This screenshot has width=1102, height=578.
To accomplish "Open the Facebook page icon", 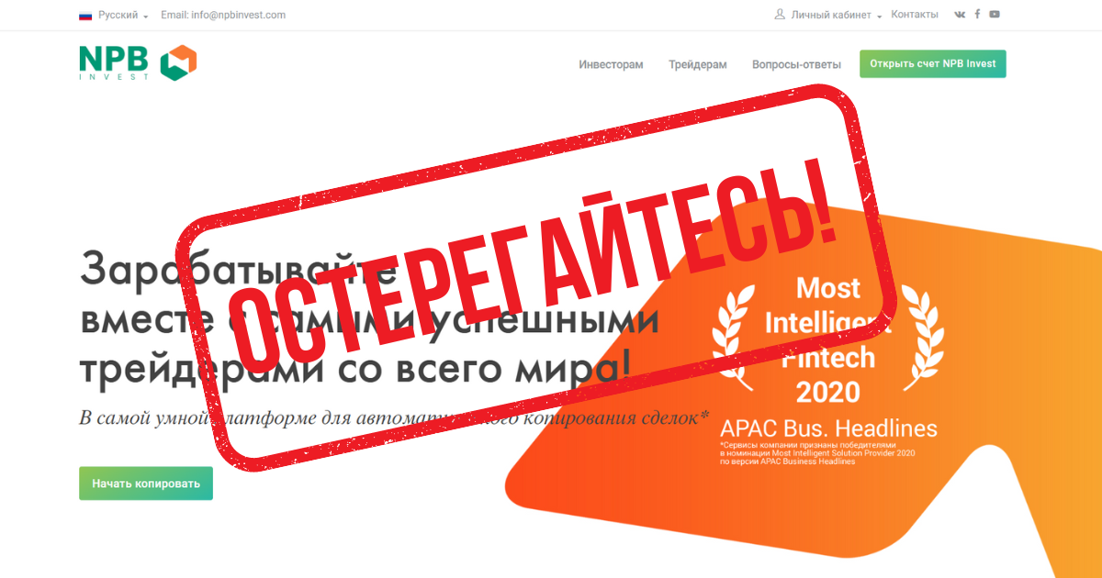I will [x=977, y=15].
